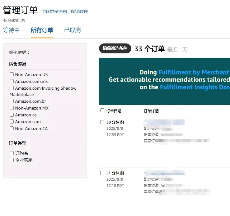The height and width of the screenshot is (216, 230).
Task: Open the 视频教程 link
Action: [x=79, y=11]
